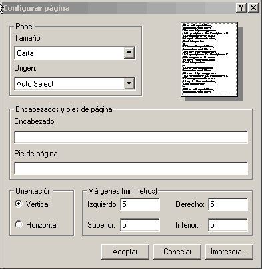262x269 pixels.
Task: Click the question mark help button
Action: click(x=241, y=8)
